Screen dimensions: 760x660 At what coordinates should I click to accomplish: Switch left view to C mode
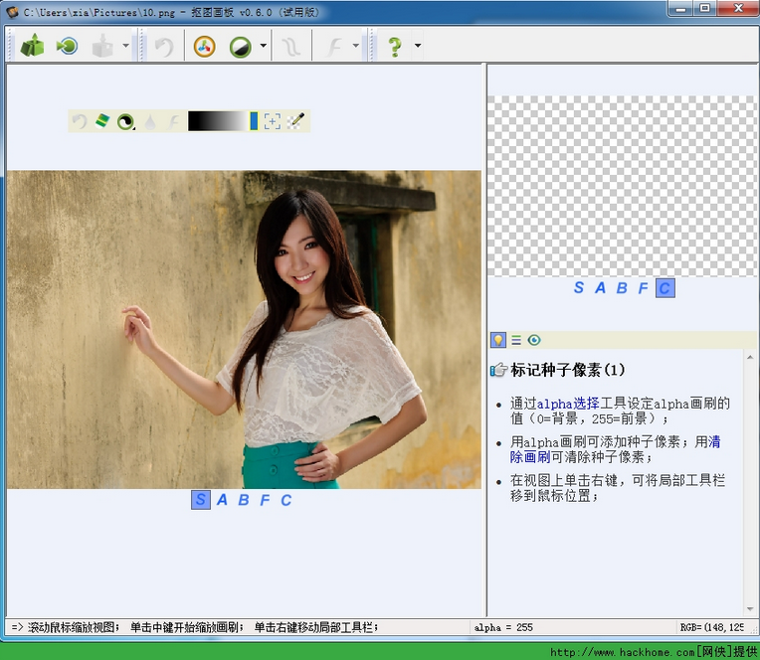click(285, 500)
